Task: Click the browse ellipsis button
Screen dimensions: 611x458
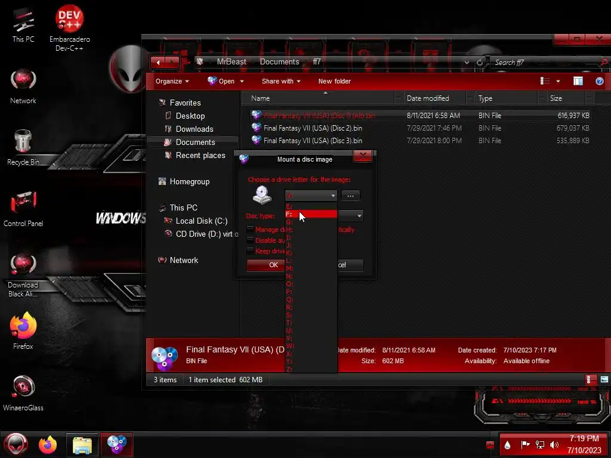Action: coord(350,196)
